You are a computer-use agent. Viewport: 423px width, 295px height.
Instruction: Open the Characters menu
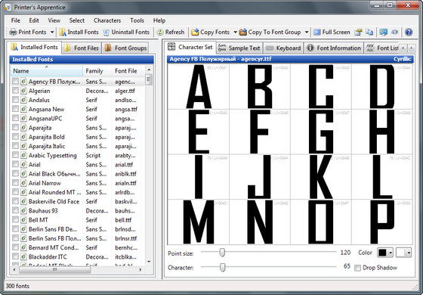(x=107, y=20)
